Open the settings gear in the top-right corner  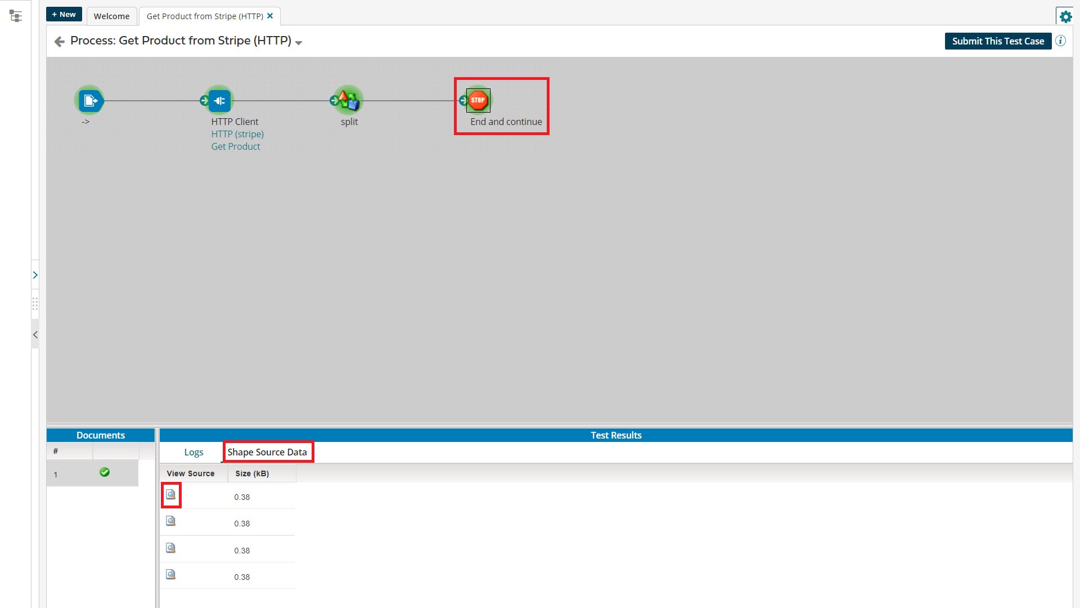click(x=1066, y=16)
